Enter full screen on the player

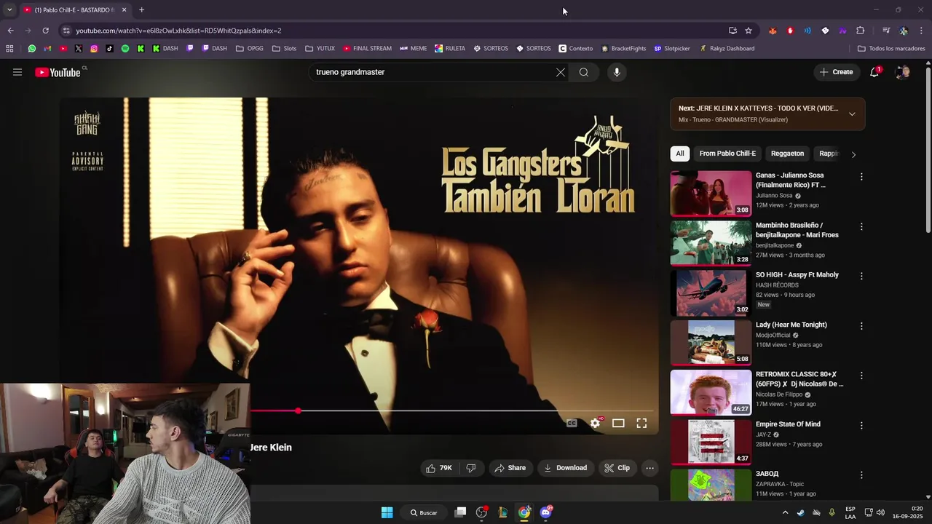(x=641, y=423)
